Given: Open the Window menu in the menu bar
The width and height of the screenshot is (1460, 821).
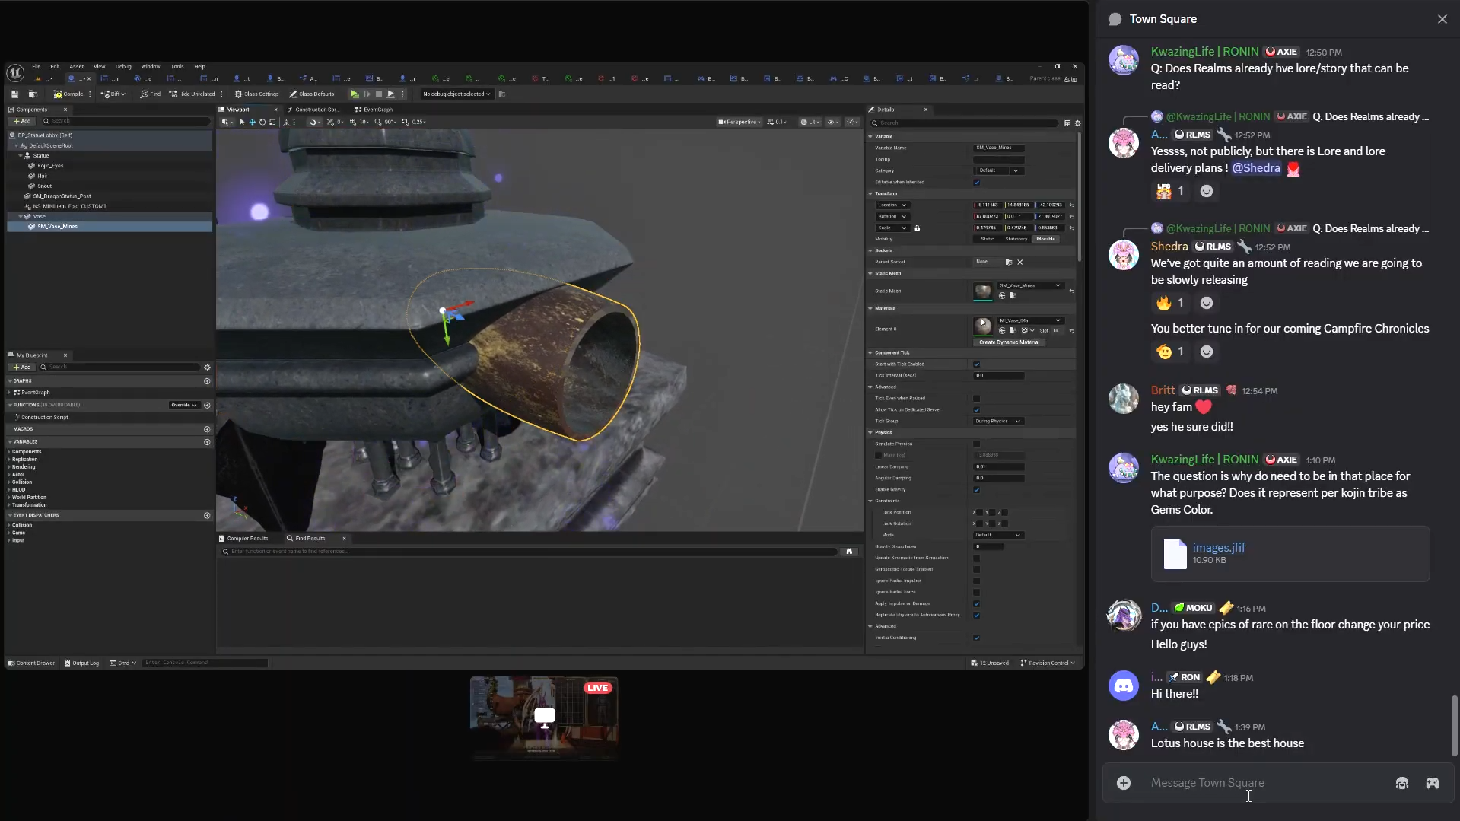Looking at the screenshot, I should click(x=150, y=67).
